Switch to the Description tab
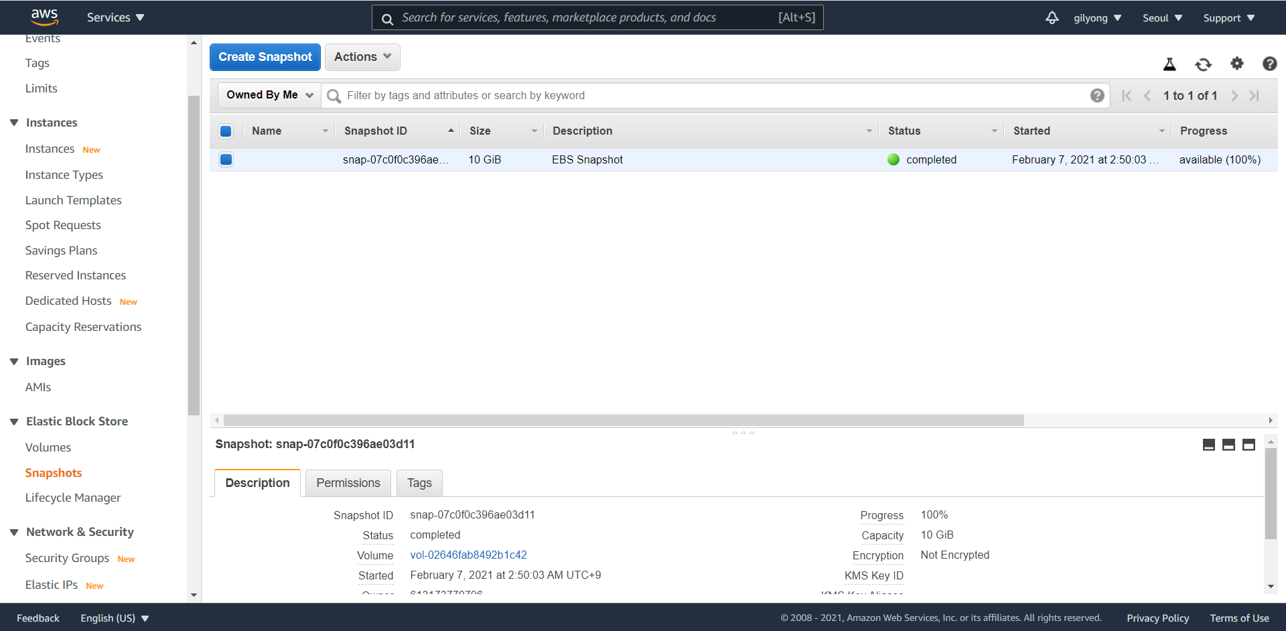This screenshot has width=1286, height=631. click(x=257, y=483)
